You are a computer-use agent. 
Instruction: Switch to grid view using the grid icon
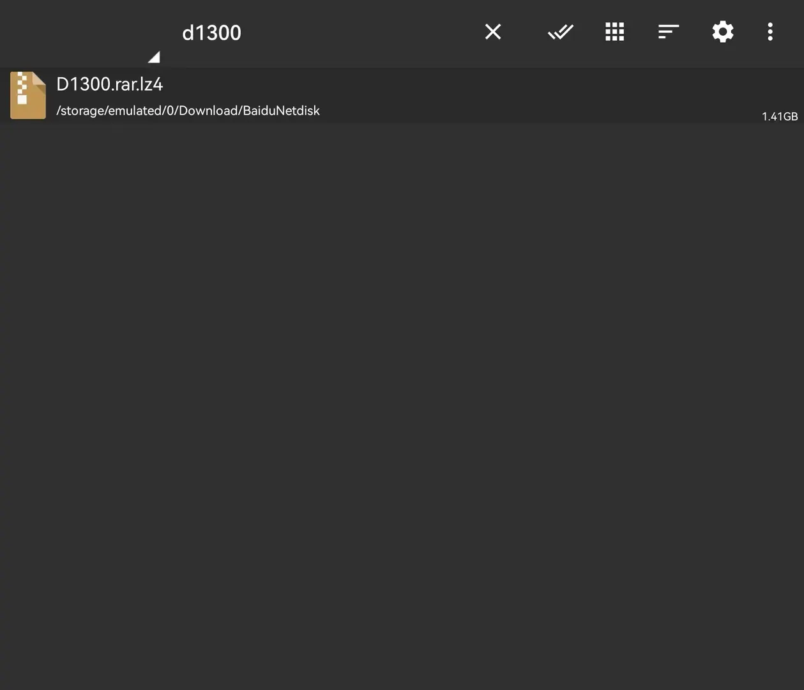click(x=614, y=32)
